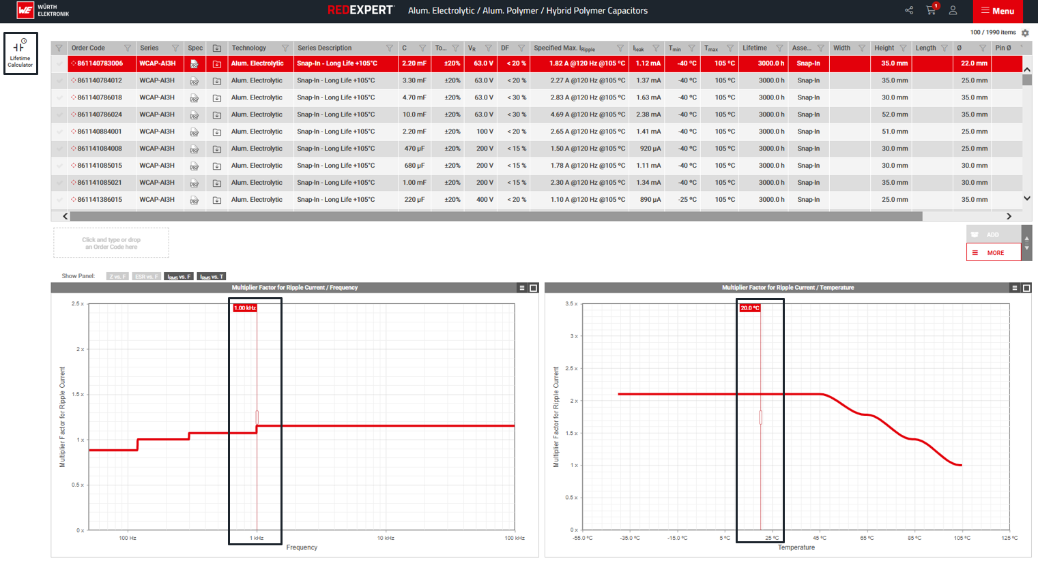The image size is (1038, 561).
Task: Open the table settings gear
Action: tap(1025, 33)
